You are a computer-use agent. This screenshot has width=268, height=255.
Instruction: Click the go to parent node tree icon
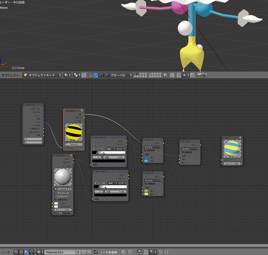(x=130, y=252)
